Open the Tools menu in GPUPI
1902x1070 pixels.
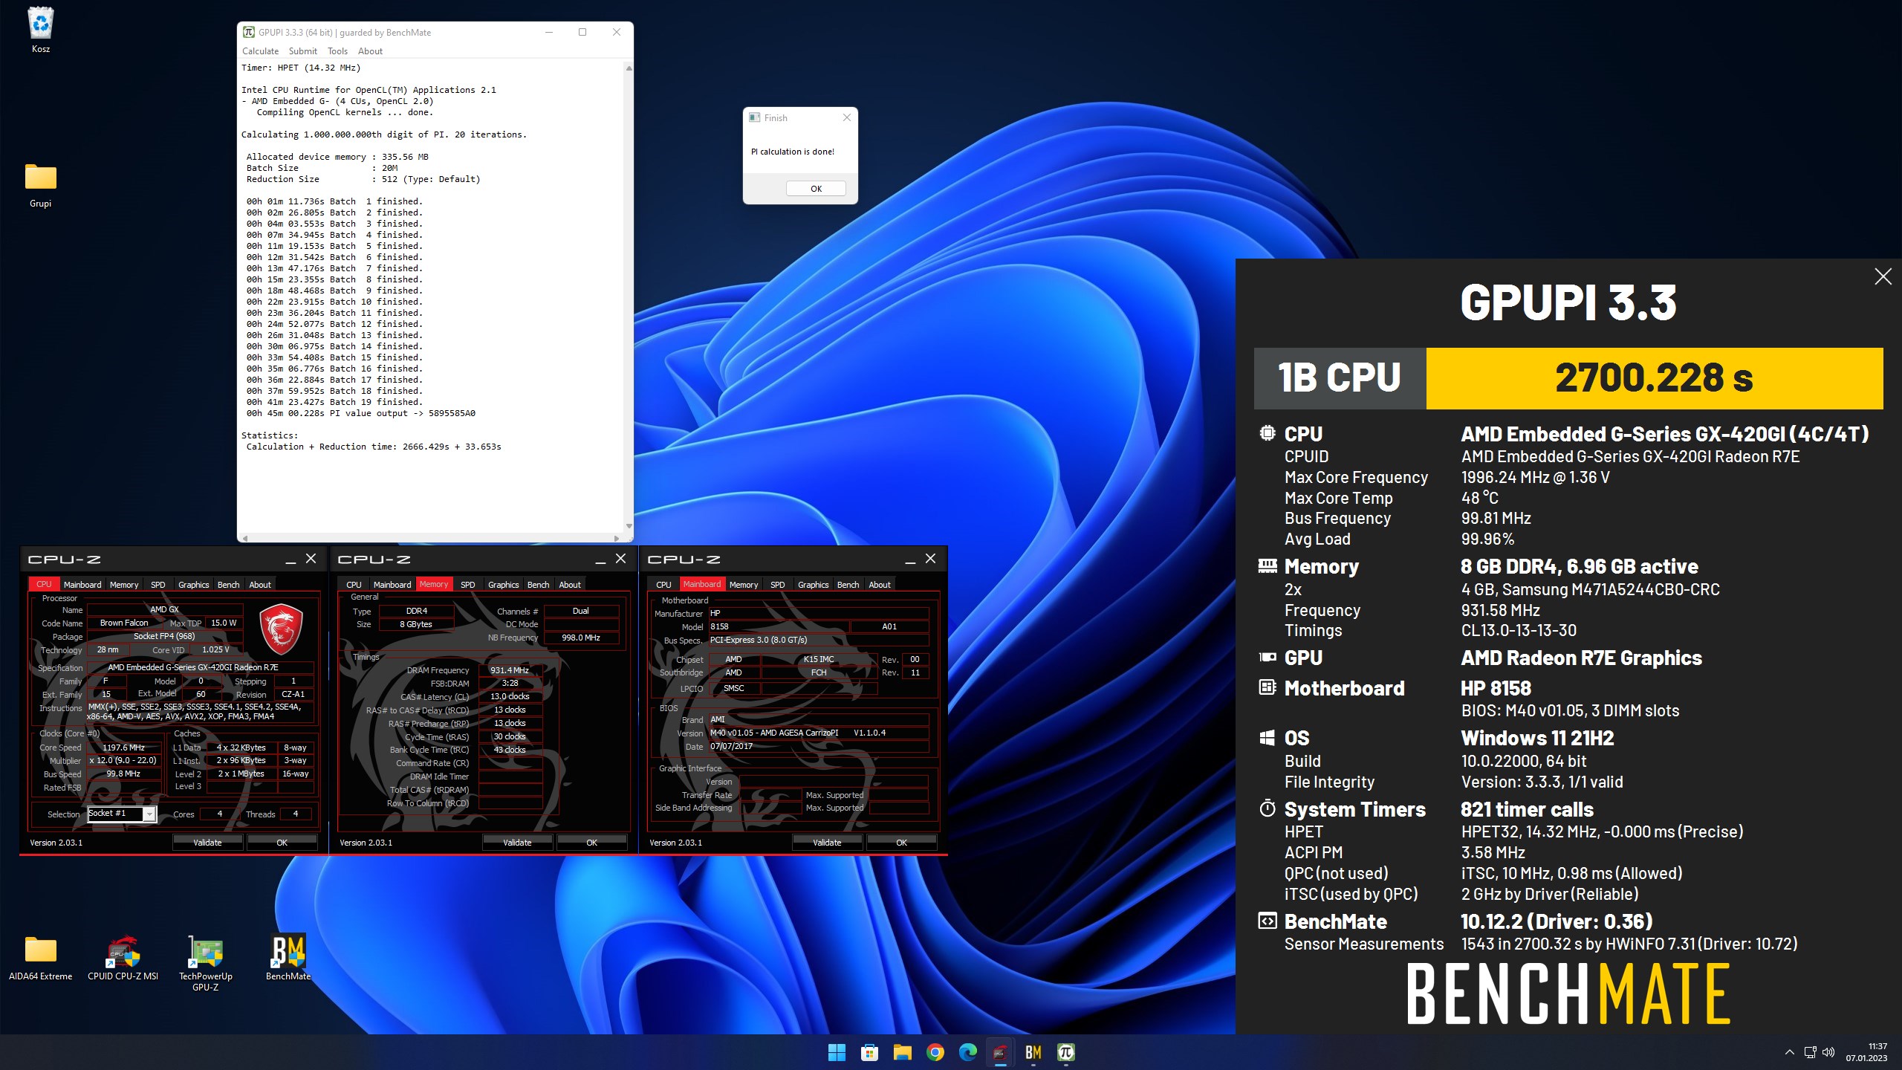tap(337, 51)
